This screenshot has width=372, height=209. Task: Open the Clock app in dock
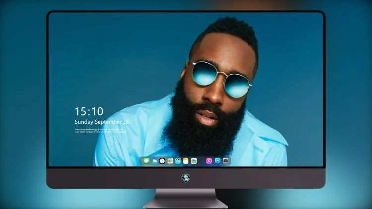162,161
